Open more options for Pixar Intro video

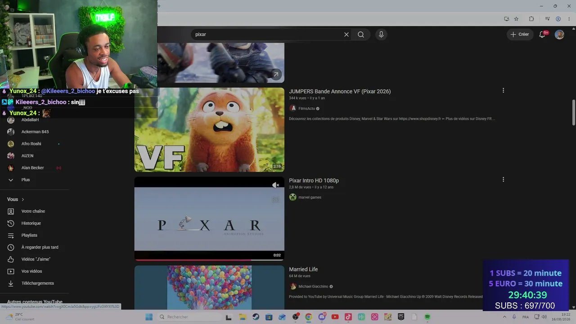pos(503,180)
